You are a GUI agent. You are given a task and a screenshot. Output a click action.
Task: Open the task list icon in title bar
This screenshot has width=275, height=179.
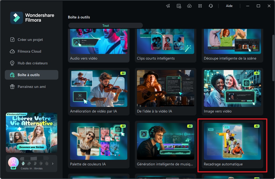[x=179, y=6]
